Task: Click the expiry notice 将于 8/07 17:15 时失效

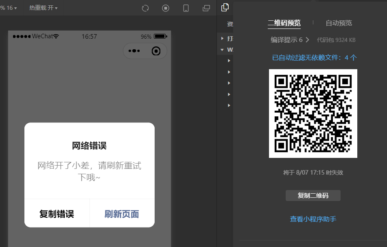Action: tap(313, 172)
